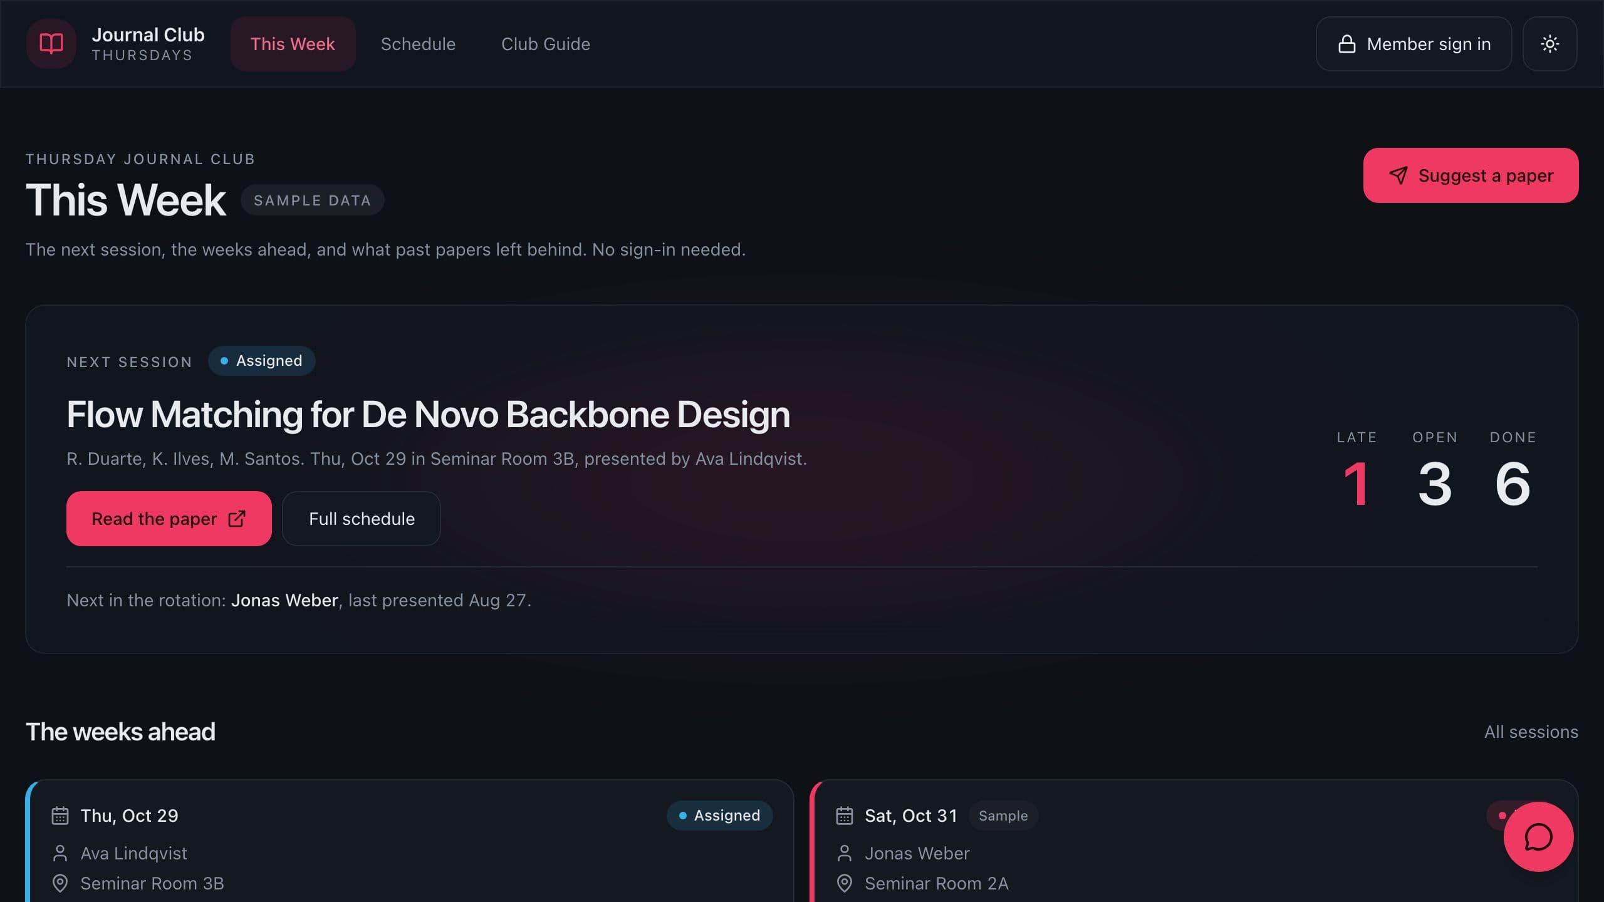Click the SAMPLE DATA badge
Image resolution: width=1604 pixels, height=902 pixels.
tap(312, 200)
